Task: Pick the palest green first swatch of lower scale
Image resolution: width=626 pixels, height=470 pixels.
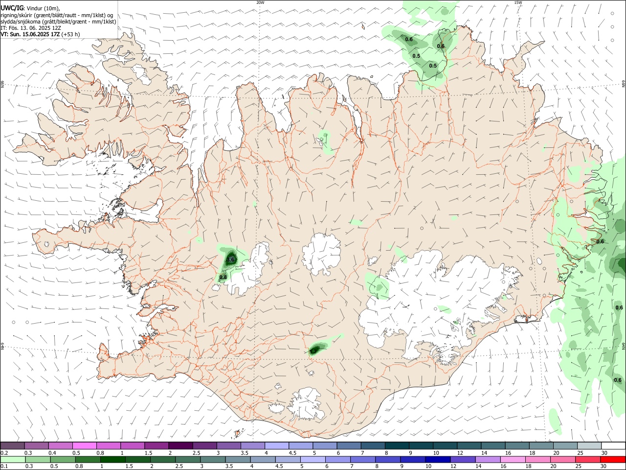Action: click(x=12, y=459)
